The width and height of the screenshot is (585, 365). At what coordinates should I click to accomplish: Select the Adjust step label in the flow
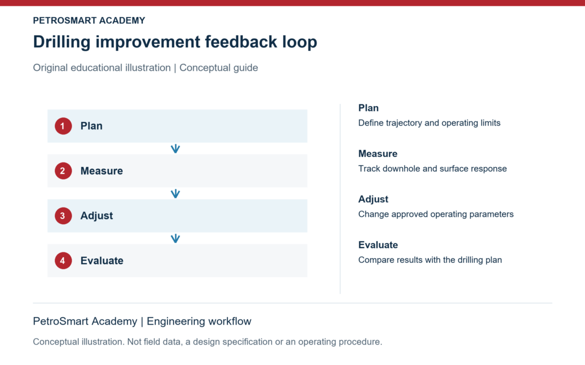(97, 216)
